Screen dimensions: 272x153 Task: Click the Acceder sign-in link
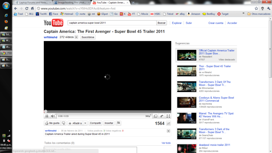pos(232,23)
